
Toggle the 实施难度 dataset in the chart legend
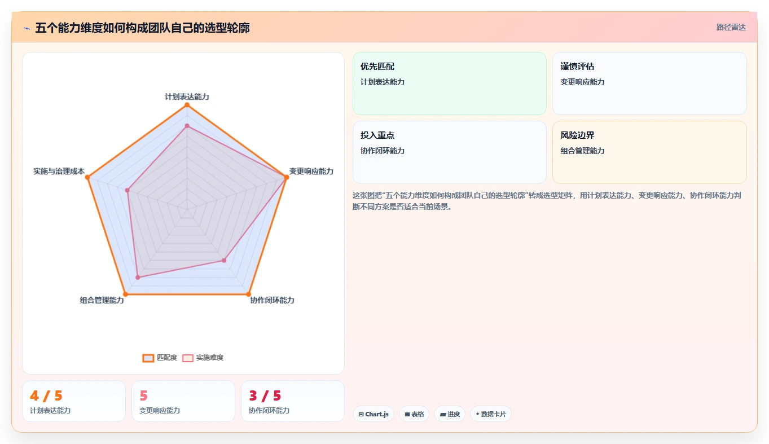pos(203,358)
